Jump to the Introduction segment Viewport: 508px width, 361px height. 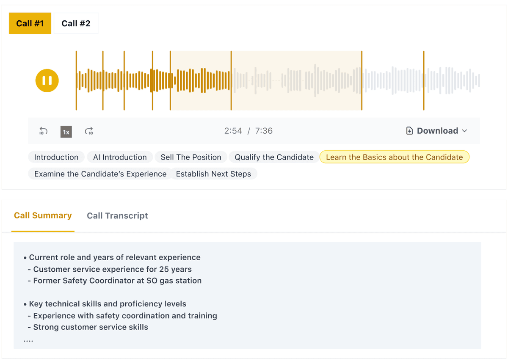[56, 157]
